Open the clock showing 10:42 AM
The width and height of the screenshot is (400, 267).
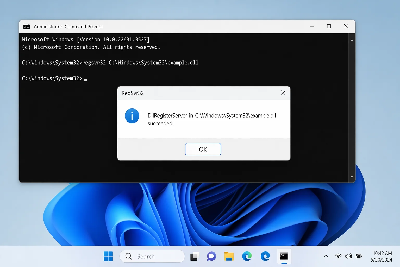coord(382,257)
